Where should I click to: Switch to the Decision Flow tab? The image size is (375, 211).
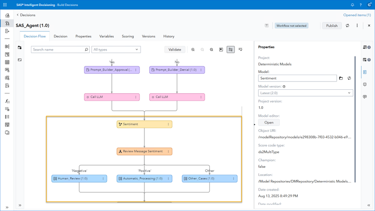[x=35, y=36]
